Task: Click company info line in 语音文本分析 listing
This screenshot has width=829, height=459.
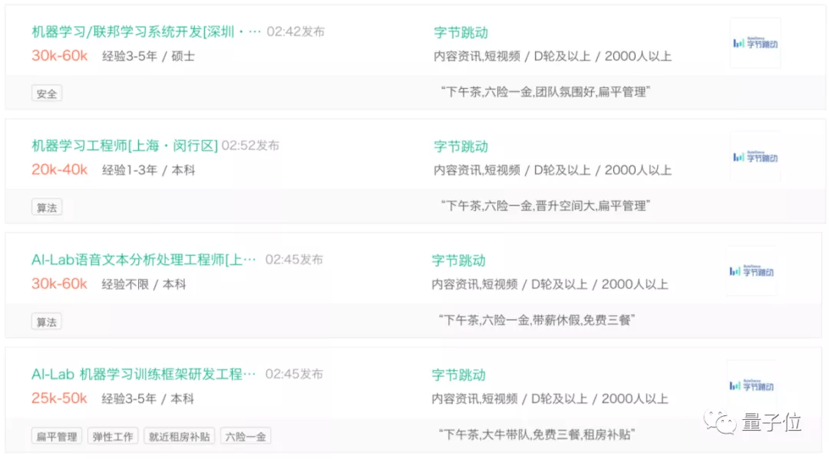Action: pos(550,284)
